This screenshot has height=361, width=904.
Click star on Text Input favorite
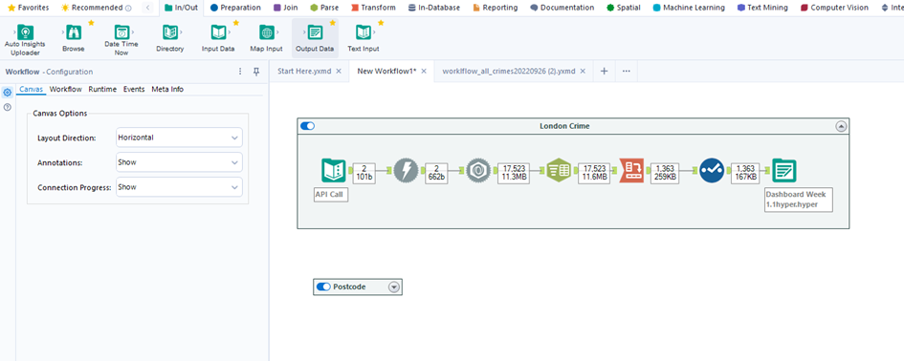click(x=381, y=23)
